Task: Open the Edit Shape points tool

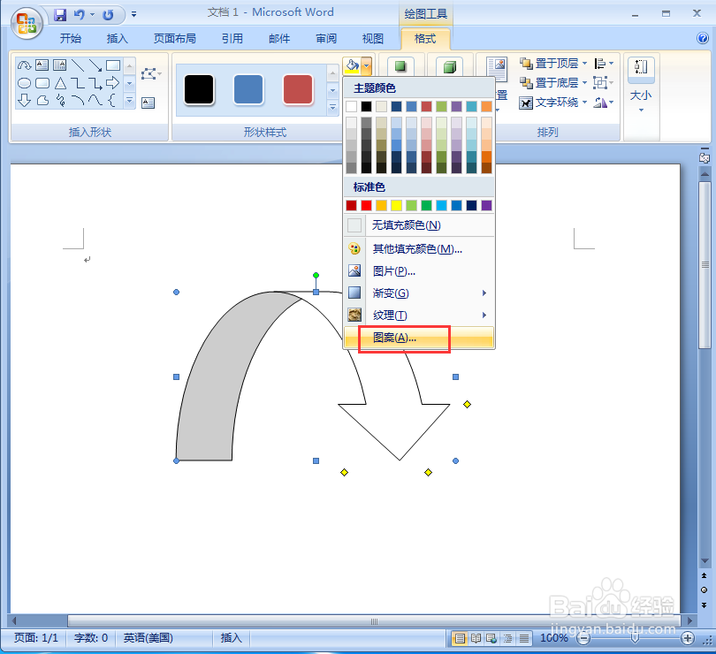Action: [150, 73]
